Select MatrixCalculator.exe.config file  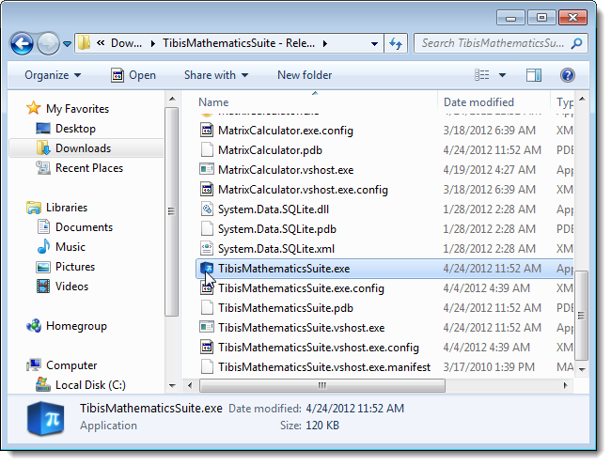tap(286, 130)
